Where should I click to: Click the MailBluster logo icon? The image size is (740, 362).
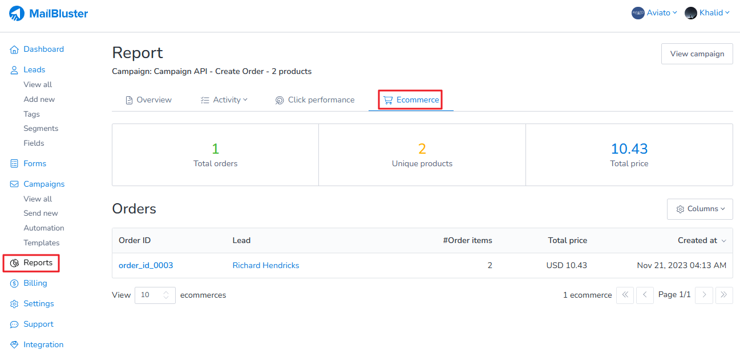(x=17, y=13)
